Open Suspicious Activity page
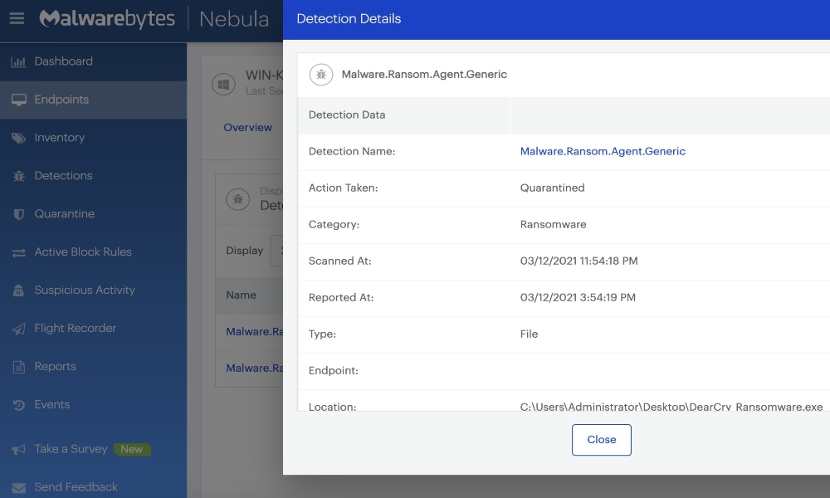 click(x=84, y=290)
